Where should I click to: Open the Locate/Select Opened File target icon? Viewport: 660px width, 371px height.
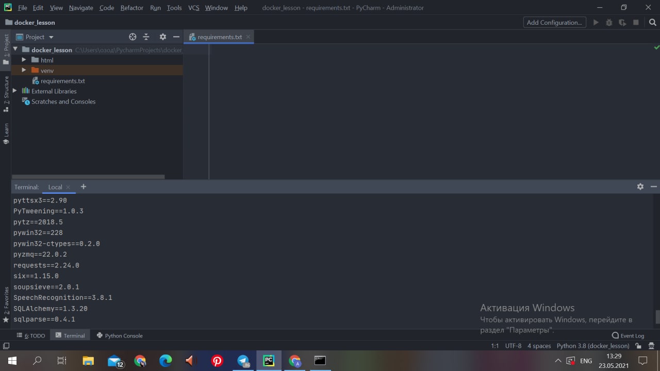[x=133, y=37]
